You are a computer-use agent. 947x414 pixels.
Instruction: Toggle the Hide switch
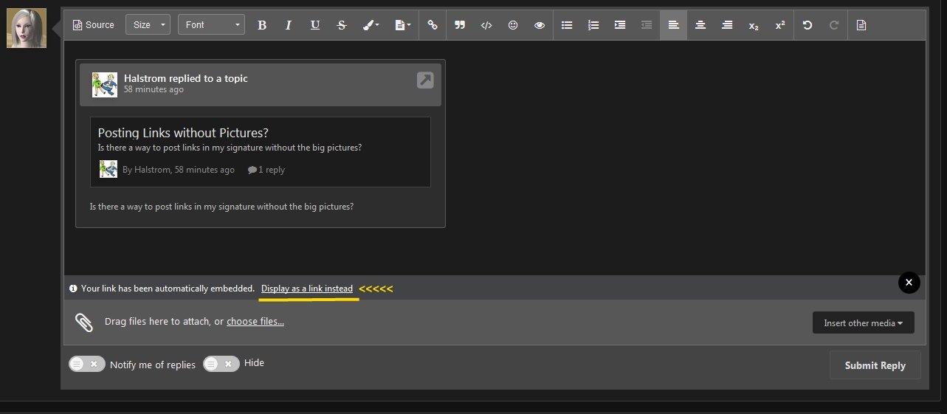point(221,364)
